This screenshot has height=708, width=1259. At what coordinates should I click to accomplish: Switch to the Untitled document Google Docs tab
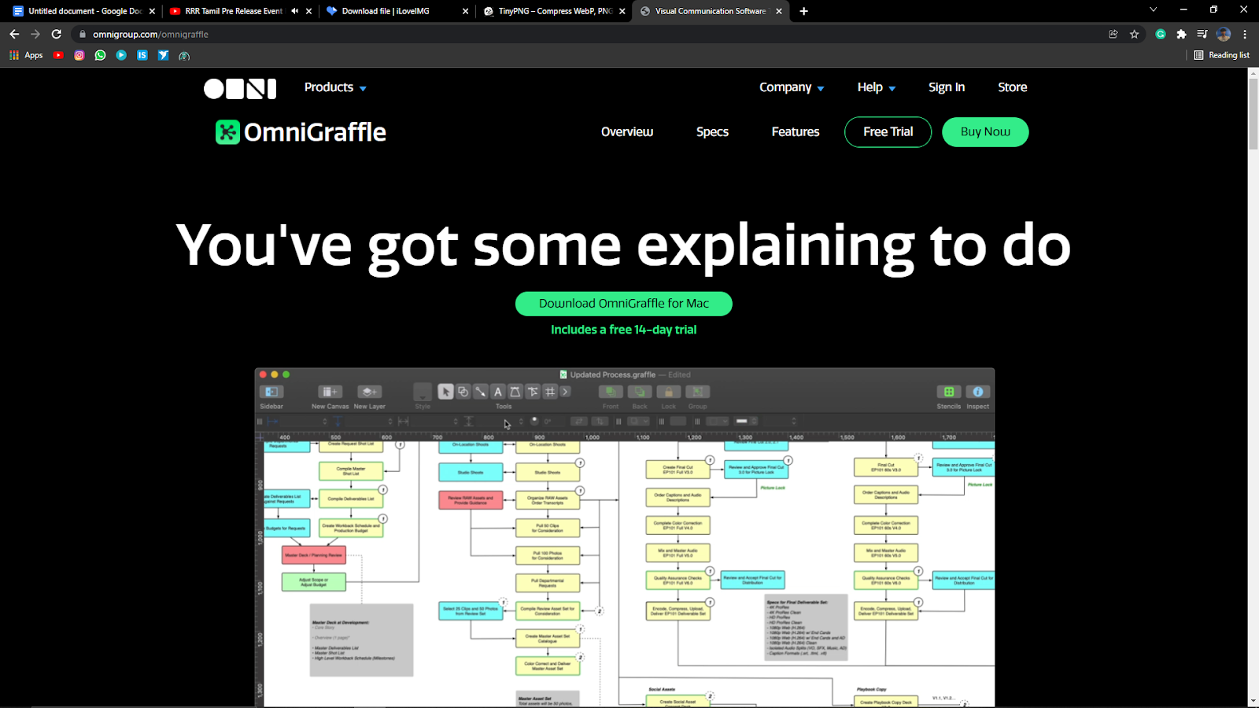(x=79, y=11)
